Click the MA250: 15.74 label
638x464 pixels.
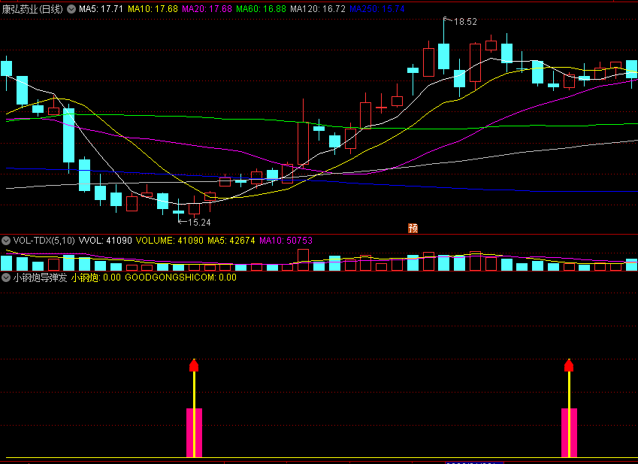[377, 9]
